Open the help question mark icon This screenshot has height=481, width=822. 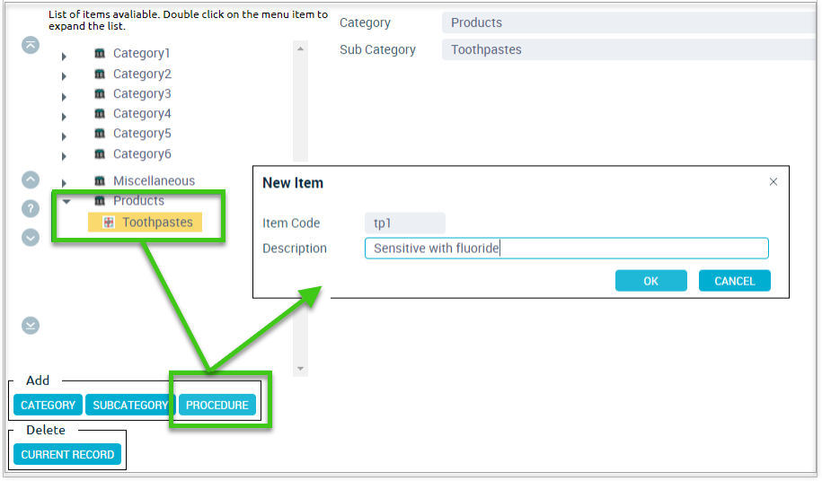point(31,209)
